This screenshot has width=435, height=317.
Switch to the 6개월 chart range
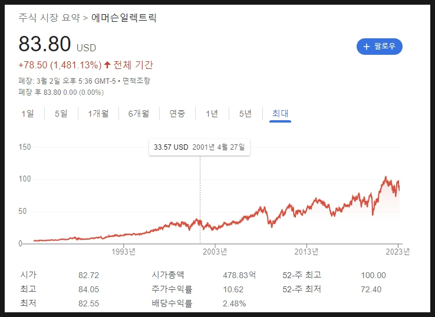pos(139,114)
